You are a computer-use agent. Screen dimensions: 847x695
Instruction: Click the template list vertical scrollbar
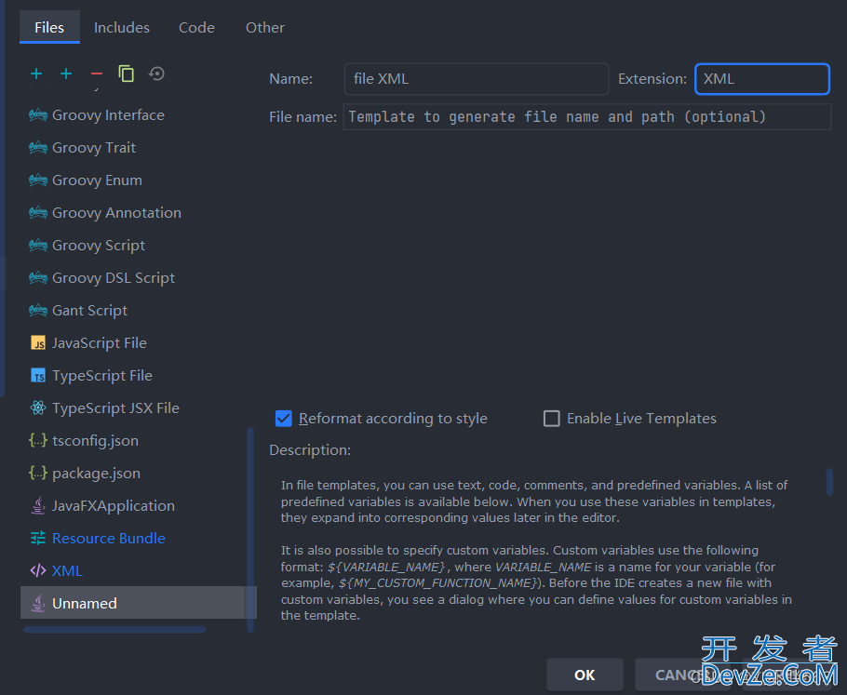click(250, 529)
